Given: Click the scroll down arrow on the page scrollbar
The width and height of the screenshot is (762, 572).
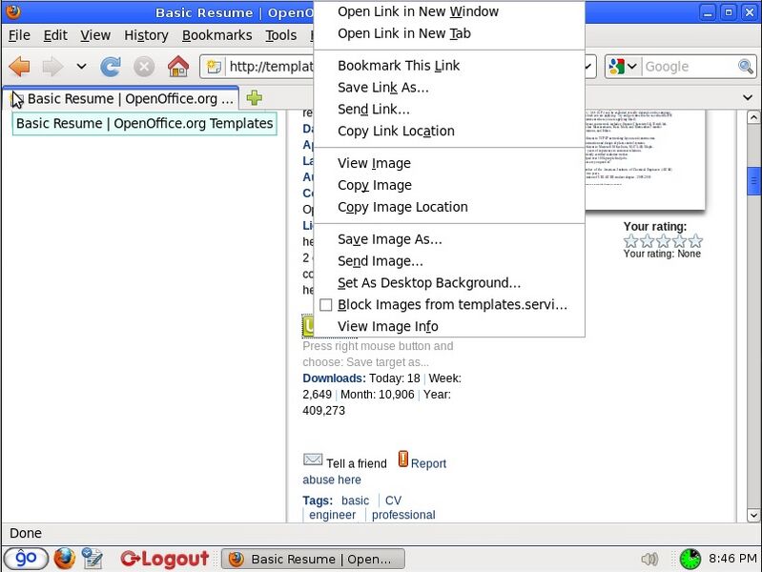Looking at the screenshot, I should 753,515.
